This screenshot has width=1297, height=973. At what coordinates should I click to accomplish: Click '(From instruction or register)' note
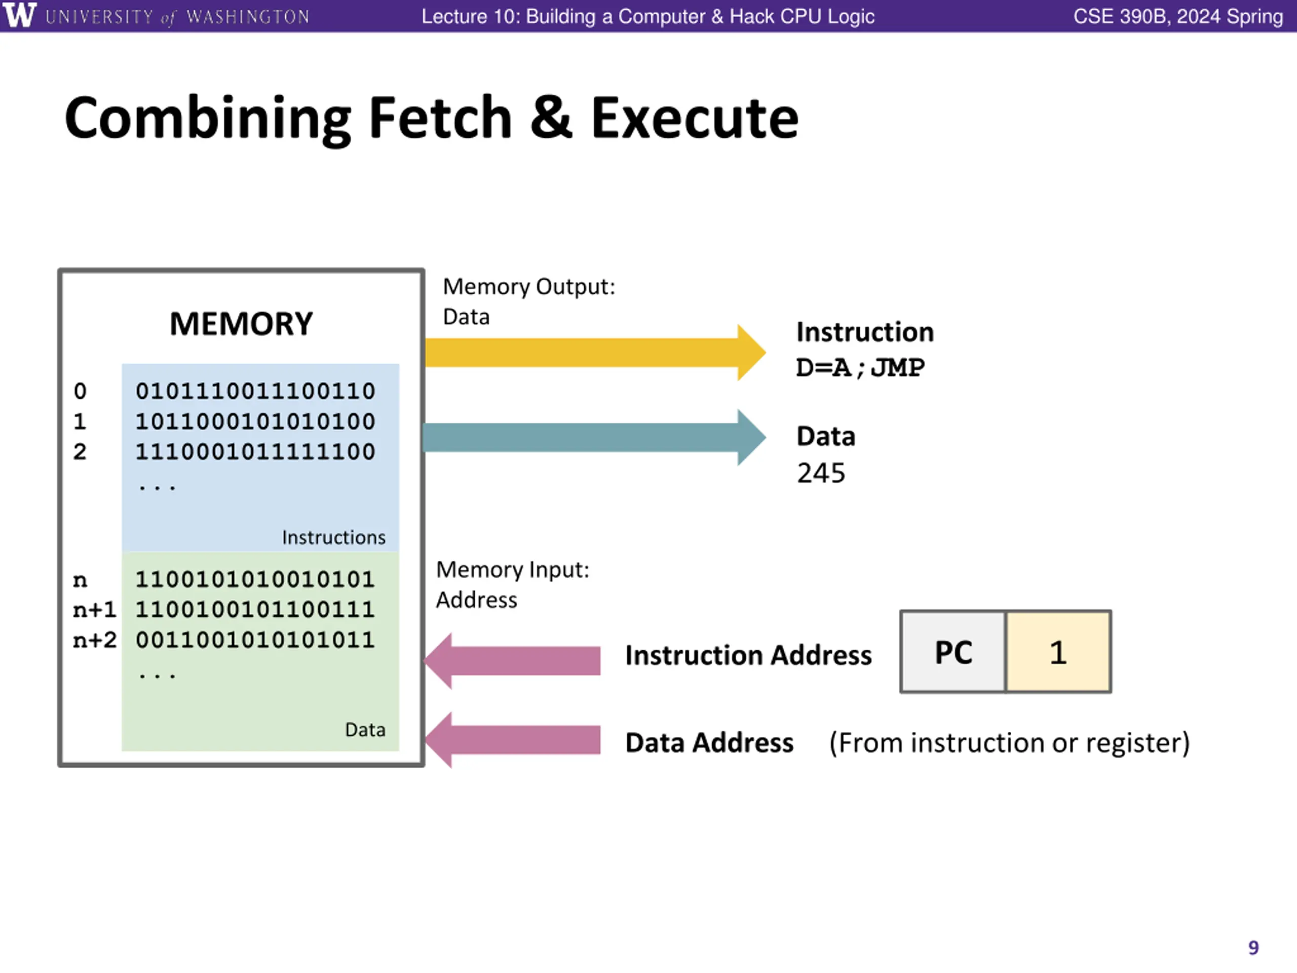(1010, 743)
